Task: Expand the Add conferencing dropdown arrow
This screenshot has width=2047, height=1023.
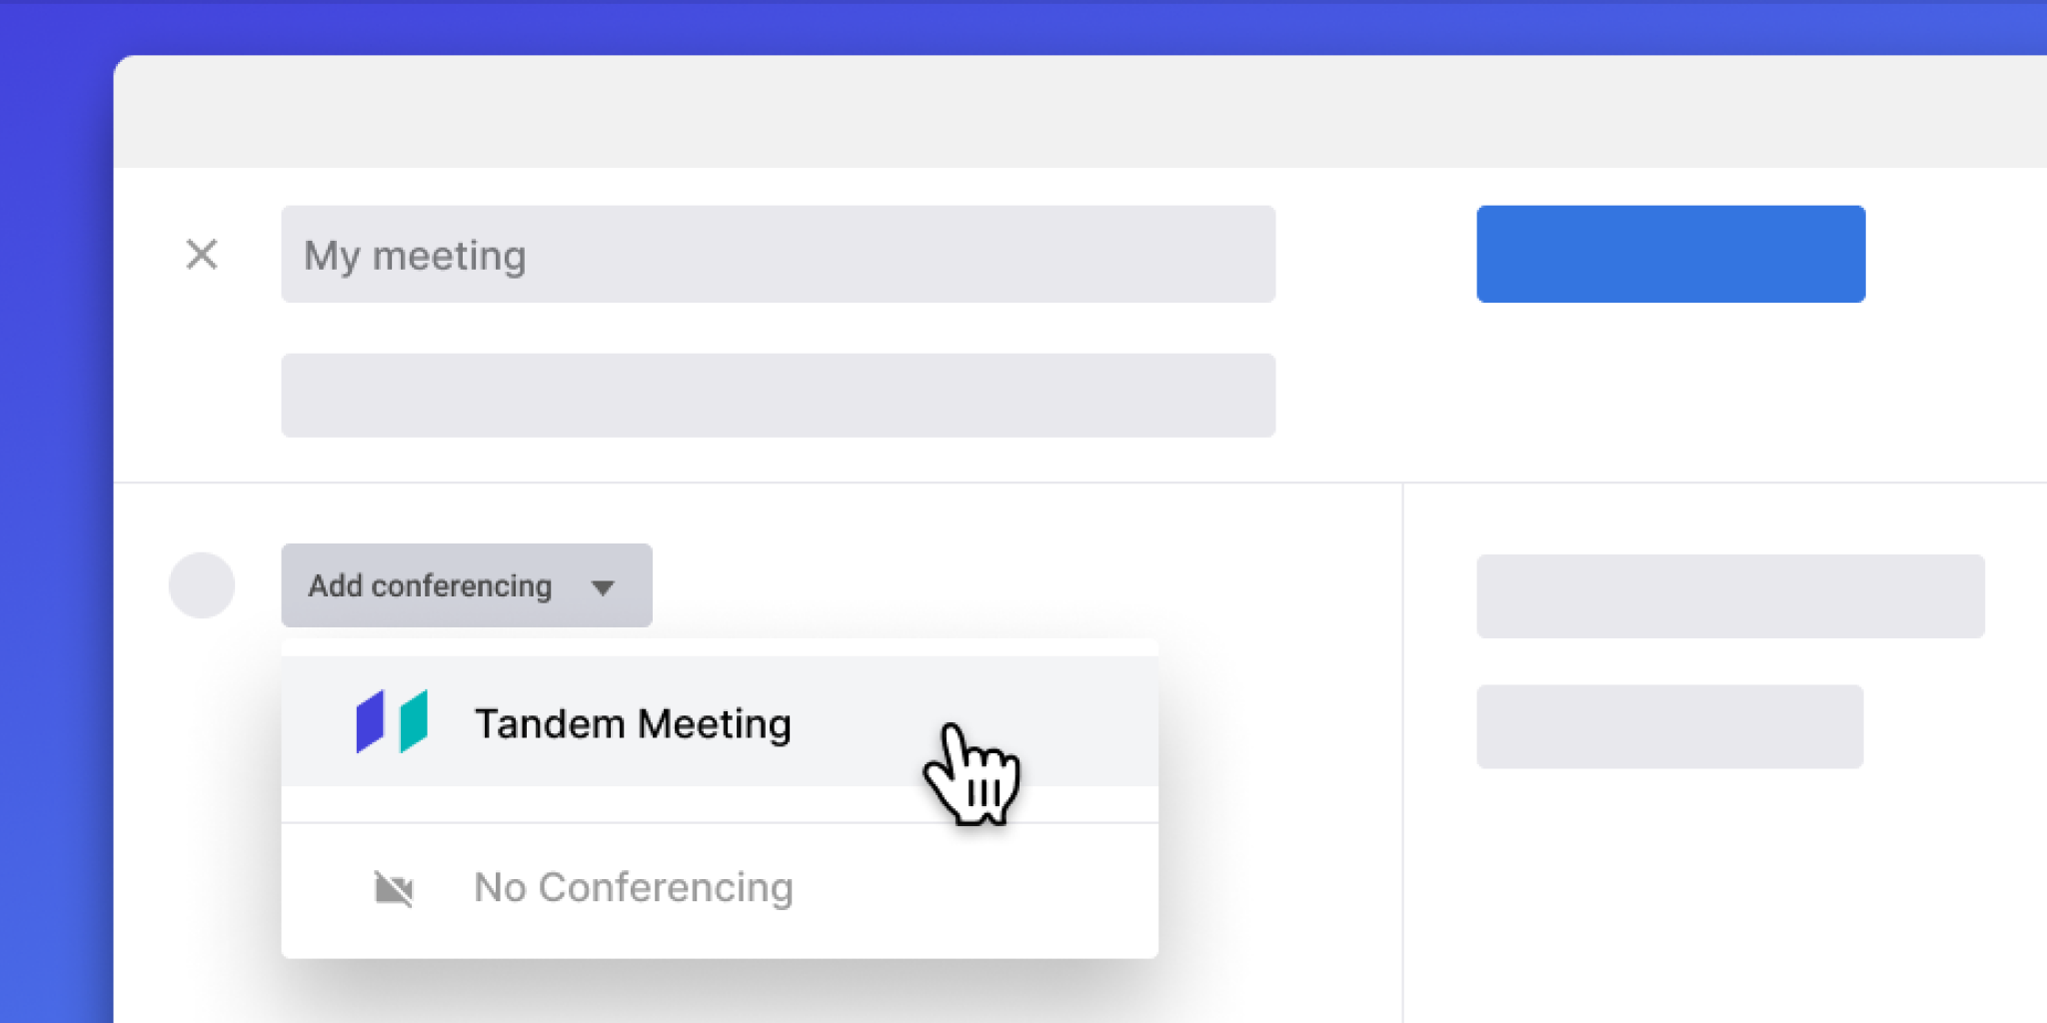Action: point(603,587)
